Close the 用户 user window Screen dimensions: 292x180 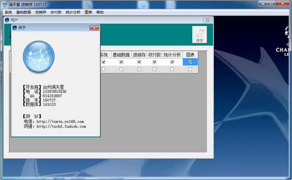tap(208, 20)
